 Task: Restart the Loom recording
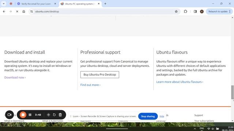(54, 115)
